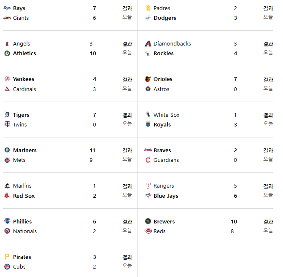
Task: Select the Mariners team name
Action: 25,151
